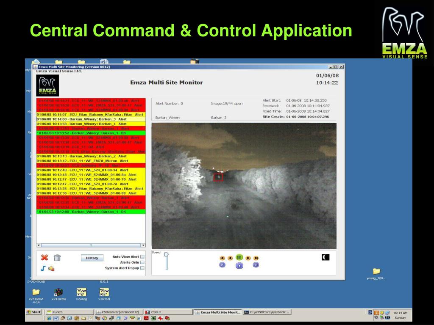Click the blue music note sound icon
The height and width of the screenshot is (325, 434).
point(43,268)
